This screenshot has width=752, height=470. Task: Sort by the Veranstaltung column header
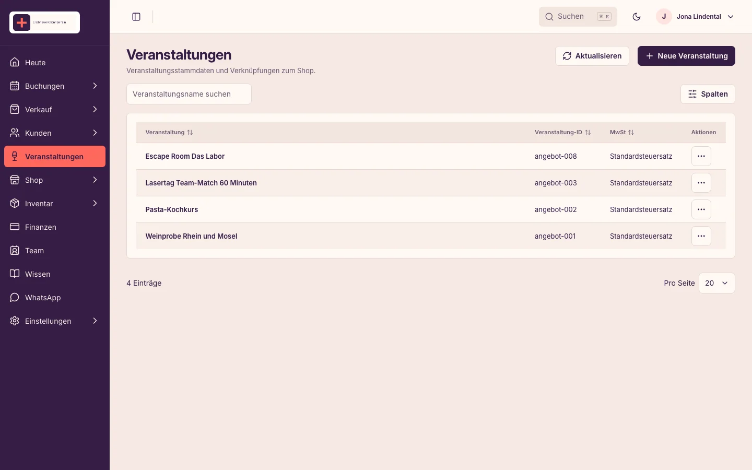pyautogui.click(x=169, y=133)
